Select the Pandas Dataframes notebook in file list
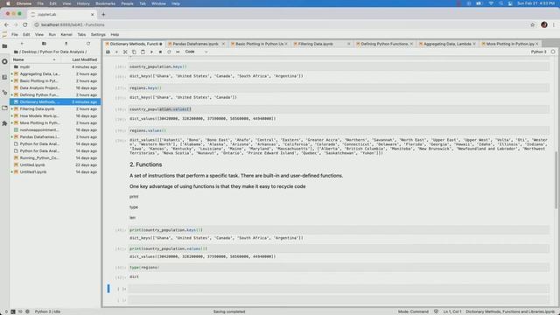This screenshot has height=315, width=560. [55, 136]
